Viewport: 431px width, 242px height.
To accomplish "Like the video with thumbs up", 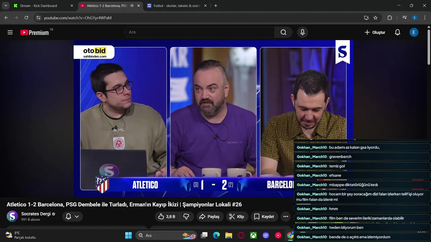I will tap(167, 216).
